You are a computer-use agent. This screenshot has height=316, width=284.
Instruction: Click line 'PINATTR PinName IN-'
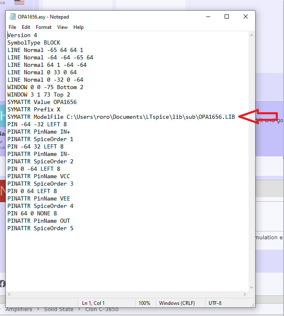pyautogui.click(x=39, y=154)
